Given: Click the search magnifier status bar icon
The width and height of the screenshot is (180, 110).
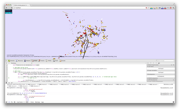Looking at the screenshot, I should [x=12, y=102].
